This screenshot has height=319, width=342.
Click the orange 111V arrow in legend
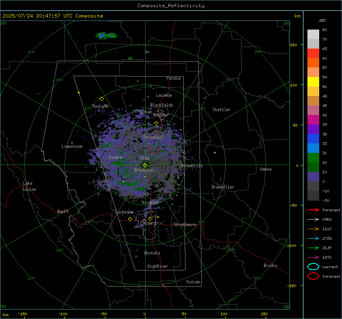click(x=313, y=229)
